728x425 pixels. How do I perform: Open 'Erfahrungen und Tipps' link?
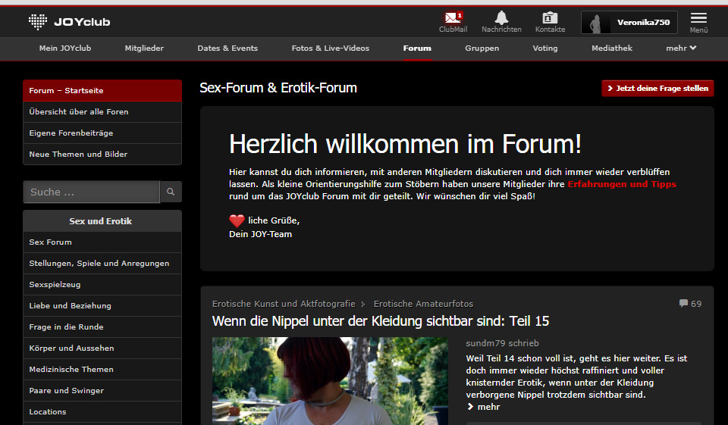(x=621, y=184)
